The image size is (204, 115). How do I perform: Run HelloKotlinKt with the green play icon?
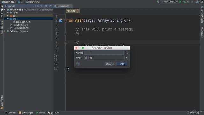(180, 2)
